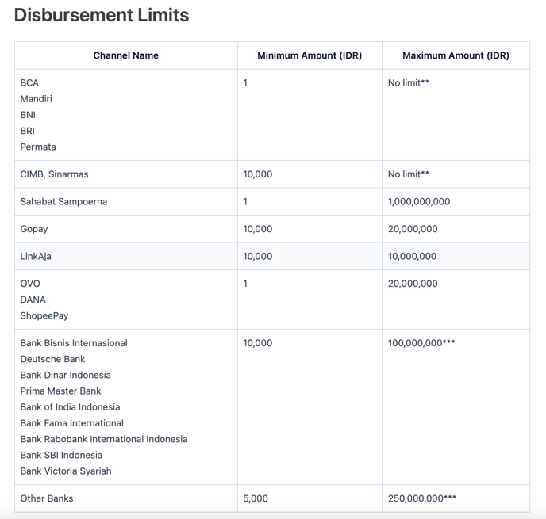Click the BNI channel name
The image size is (546, 519).
[28, 115]
